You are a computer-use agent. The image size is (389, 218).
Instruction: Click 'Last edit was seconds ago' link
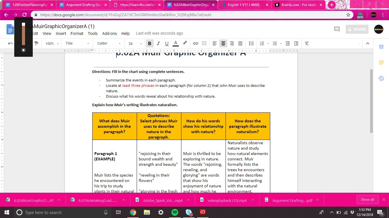pos(159,33)
